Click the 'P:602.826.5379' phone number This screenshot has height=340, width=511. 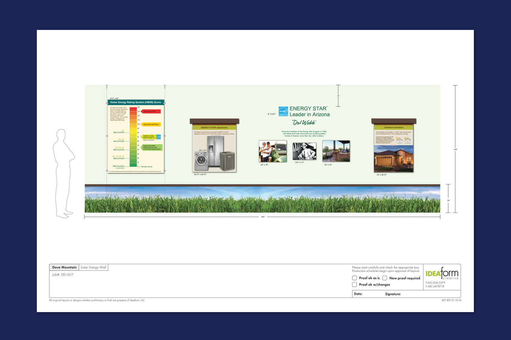pyautogui.click(x=435, y=283)
